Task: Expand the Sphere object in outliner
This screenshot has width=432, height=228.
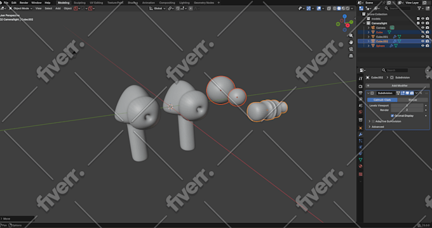Action: click(368, 46)
